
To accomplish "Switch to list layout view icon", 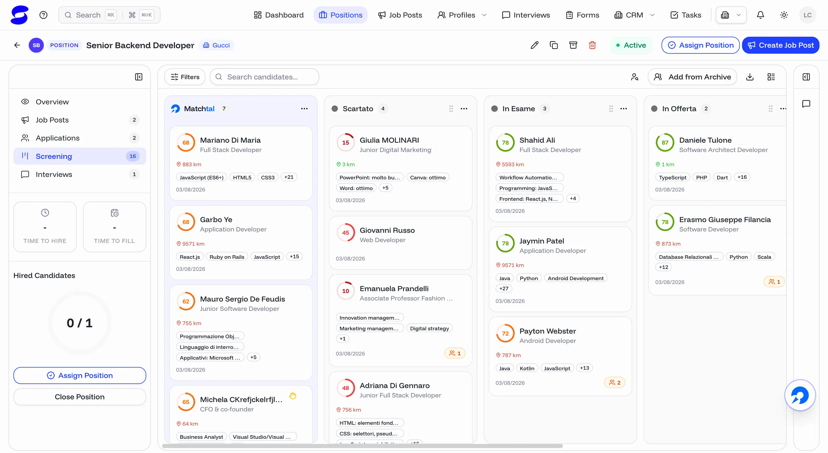I will click(x=771, y=77).
